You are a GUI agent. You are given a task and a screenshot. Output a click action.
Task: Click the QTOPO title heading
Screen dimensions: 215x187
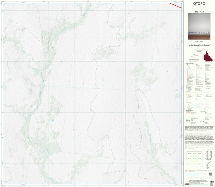click(199, 4)
